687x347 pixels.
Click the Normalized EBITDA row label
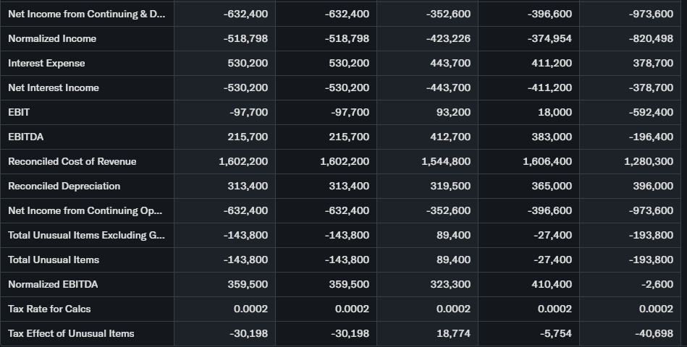pyautogui.click(x=53, y=284)
